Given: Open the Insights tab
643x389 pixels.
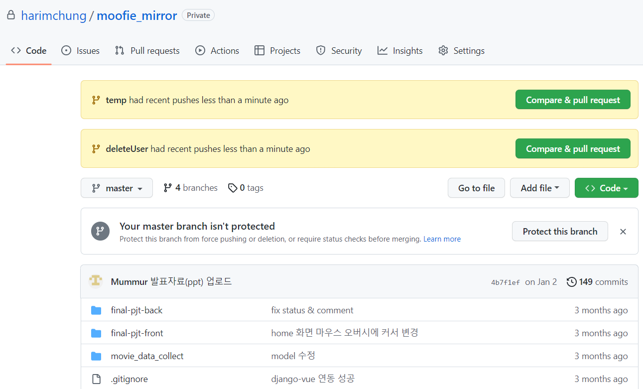Looking at the screenshot, I should (x=400, y=51).
